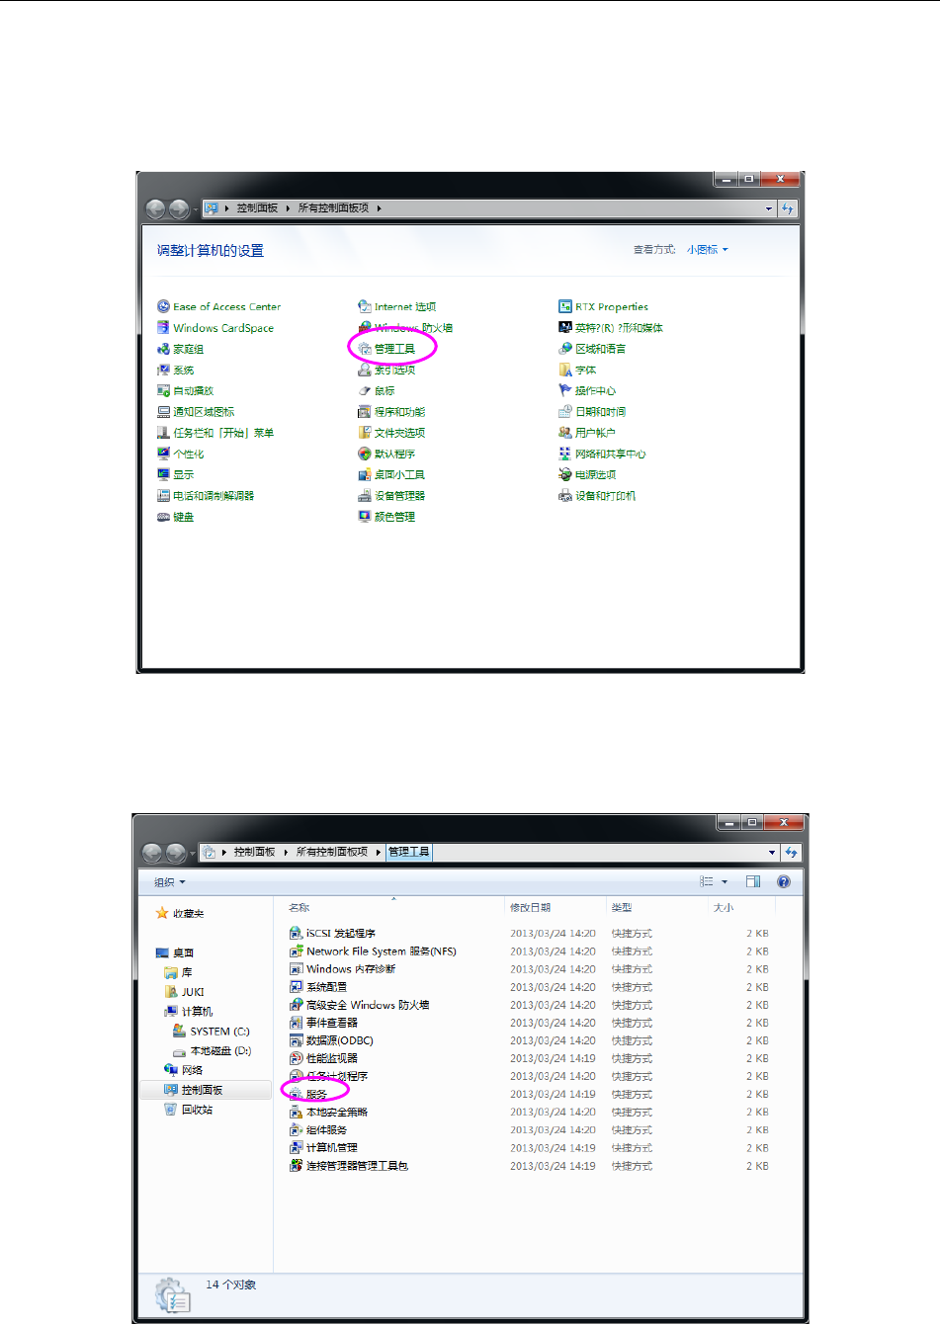The height and width of the screenshot is (1324, 940).
Task: Select SYSTEM (C:) drive
Action: 212,1031
